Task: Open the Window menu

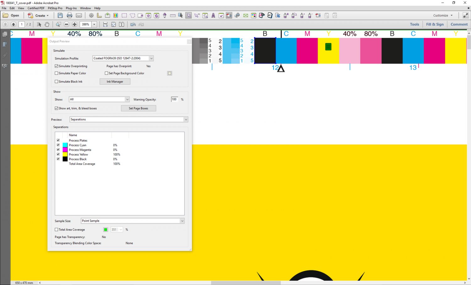Action: 85,8
